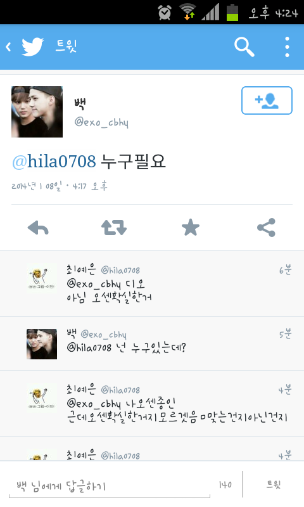Tap the tweet timestamp 2014년 4:17 오후

tap(60, 186)
